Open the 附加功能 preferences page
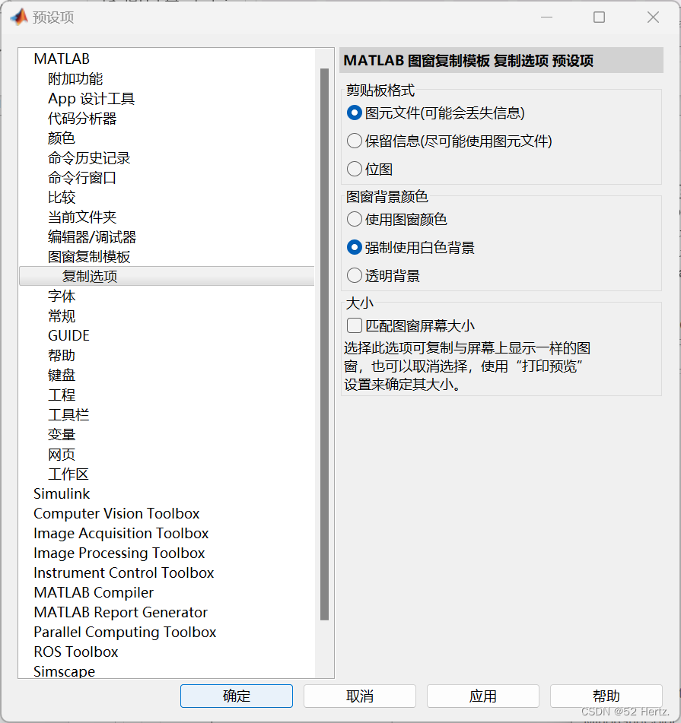 (x=75, y=79)
